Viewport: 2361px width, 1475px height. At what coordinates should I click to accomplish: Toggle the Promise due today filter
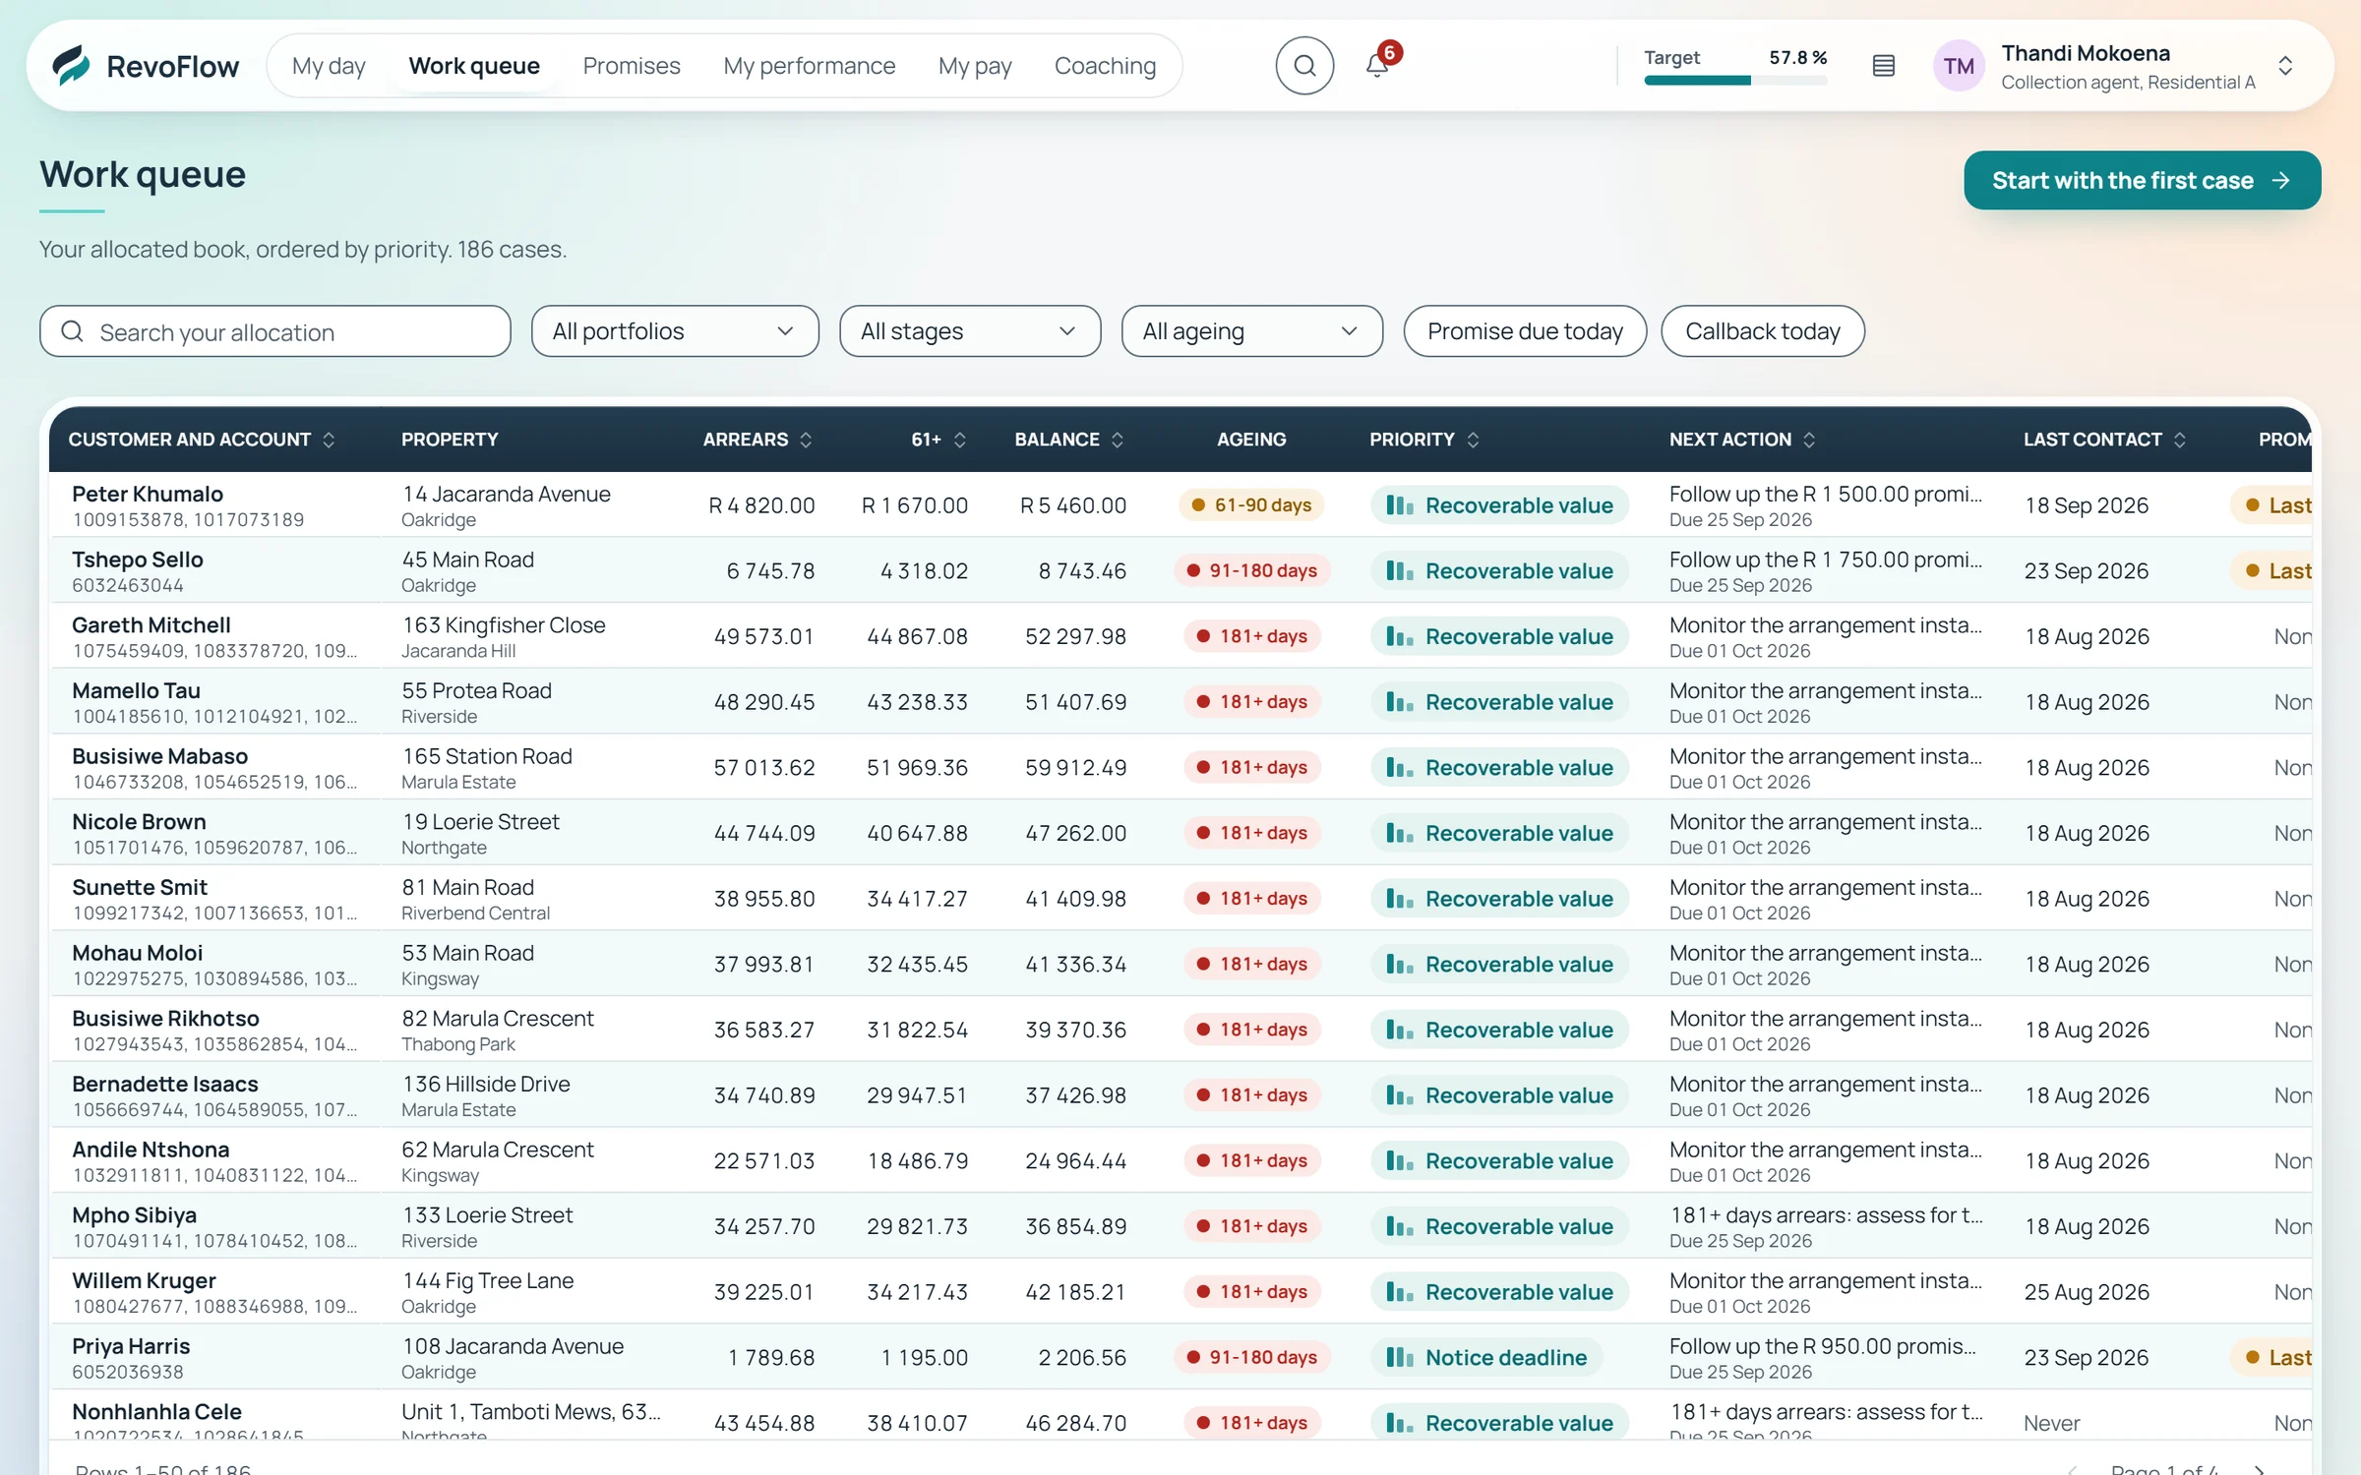[x=1525, y=331]
